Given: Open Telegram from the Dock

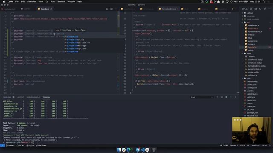Looking at the screenshot, I should click(x=138, y=150).
